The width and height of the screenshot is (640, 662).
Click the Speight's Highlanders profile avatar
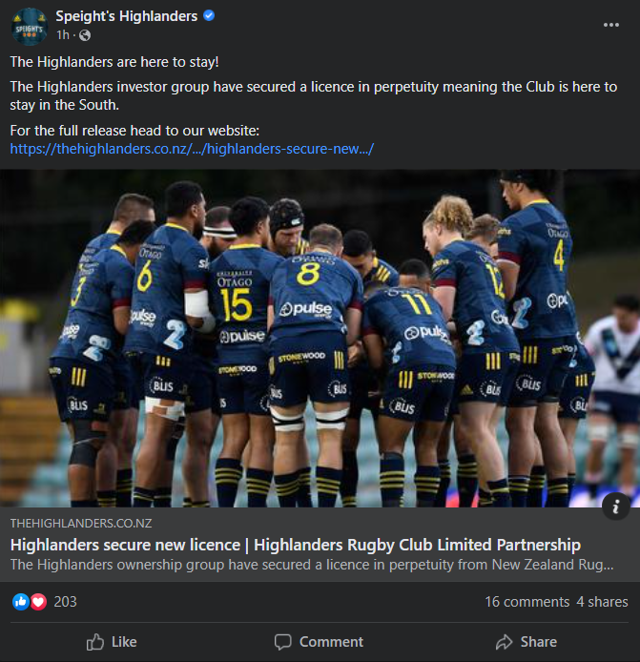(30, 26)
